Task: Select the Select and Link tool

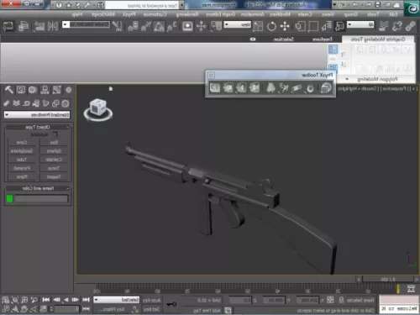Action: coord(411,26)
